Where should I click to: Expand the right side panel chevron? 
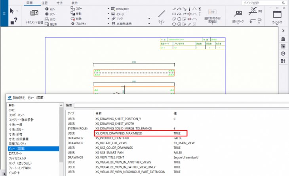283,31
